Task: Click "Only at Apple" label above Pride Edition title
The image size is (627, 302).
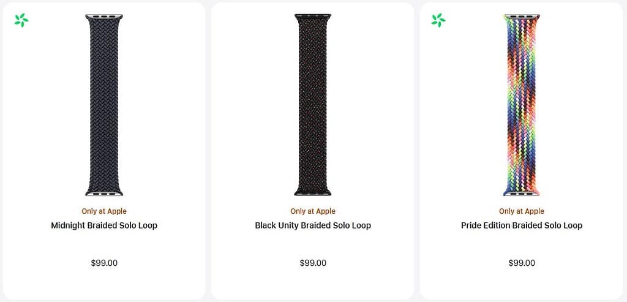Action: [x=522, y=211]
